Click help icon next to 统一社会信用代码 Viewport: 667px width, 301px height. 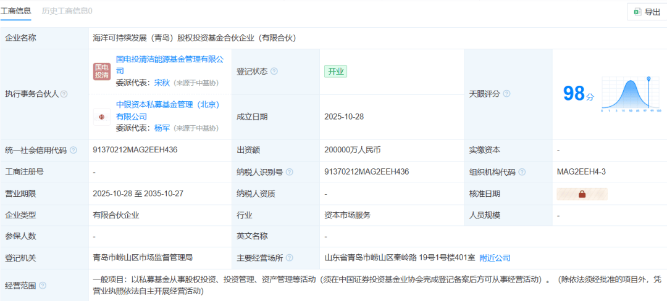click(x=73, y=150)
